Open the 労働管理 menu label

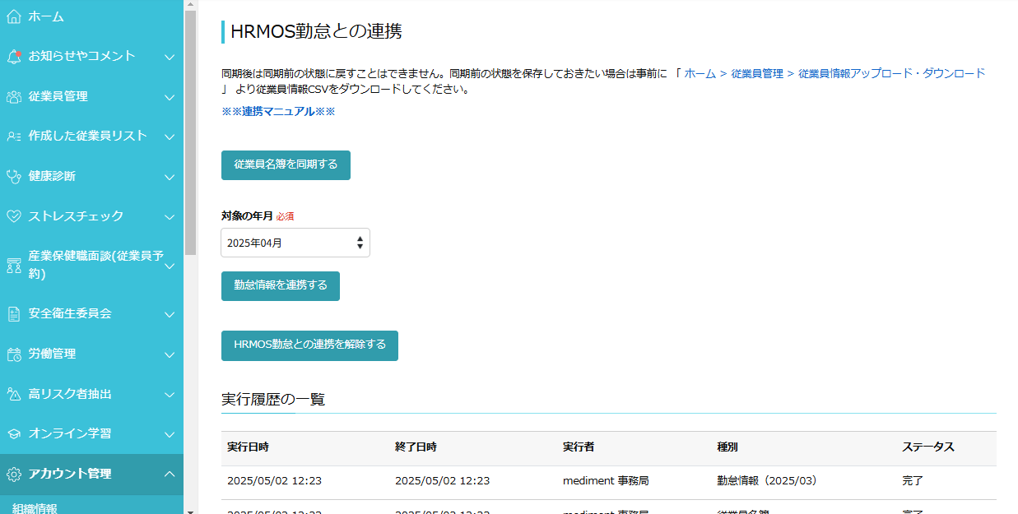pyautogui.click(x=52, y=354)
